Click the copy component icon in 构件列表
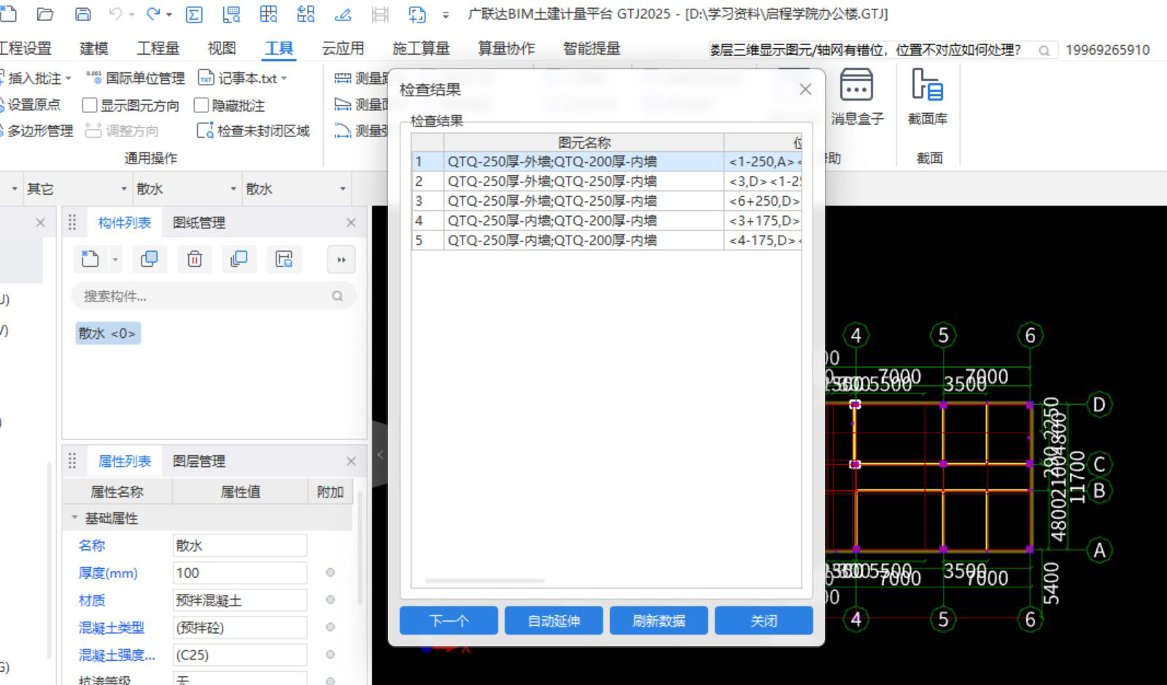 pos(150,259)
